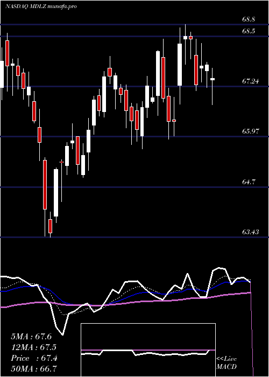
Task: Select the 68.8 price level label
Action: click(x=249, y=19)
